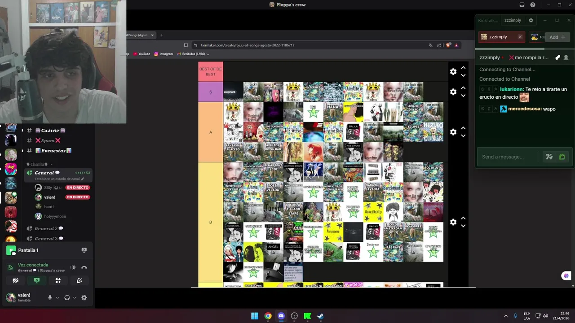Deafen with headphones icon in user panel
The image size is (575, 323).
(x=67, y=297)
